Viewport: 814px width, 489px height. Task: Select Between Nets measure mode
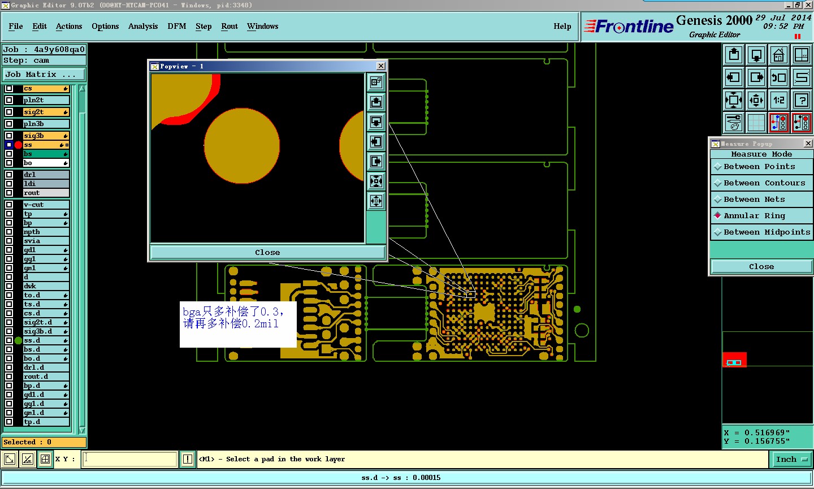click(761, 200)
